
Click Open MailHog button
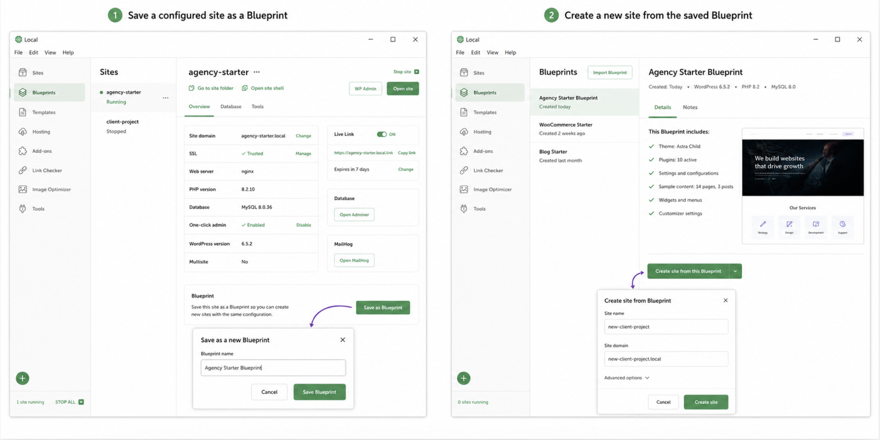(x=354, y=261)
